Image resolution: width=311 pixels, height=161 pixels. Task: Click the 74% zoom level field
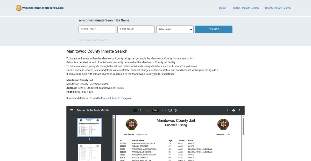(155, 110)
